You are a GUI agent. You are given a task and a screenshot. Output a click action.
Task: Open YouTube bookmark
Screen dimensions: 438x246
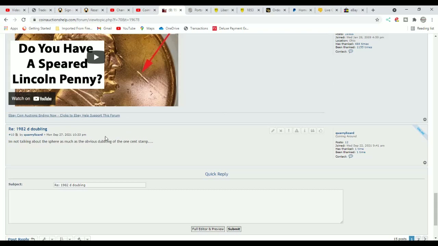coord(126,28)
